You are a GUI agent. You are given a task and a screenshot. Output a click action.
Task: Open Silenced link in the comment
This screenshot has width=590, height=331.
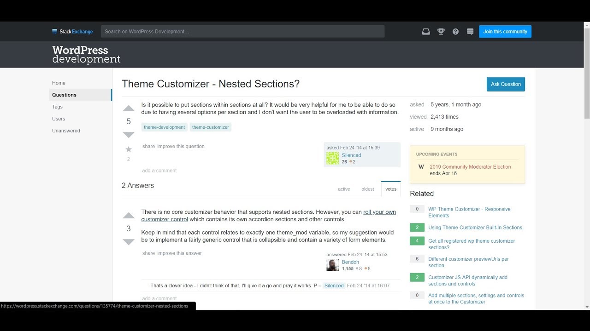pyautogui.click(x=334, y=285)
